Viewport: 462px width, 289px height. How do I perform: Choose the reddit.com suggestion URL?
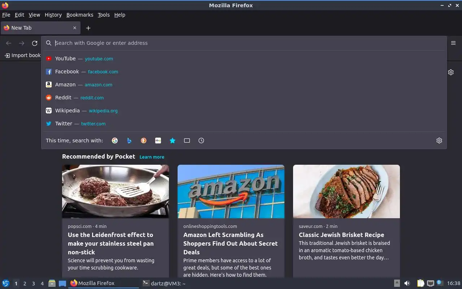click(92, 98)
